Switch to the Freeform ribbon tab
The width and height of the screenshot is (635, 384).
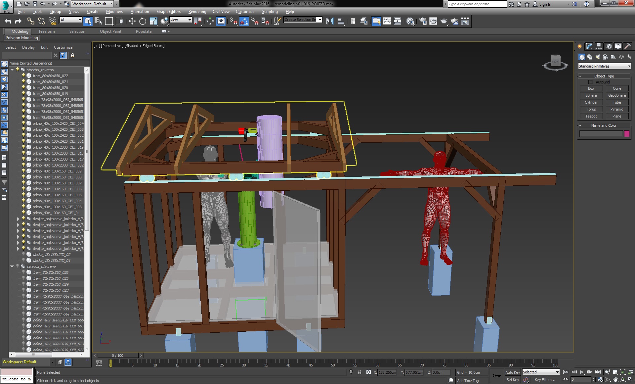click(47, 31)
